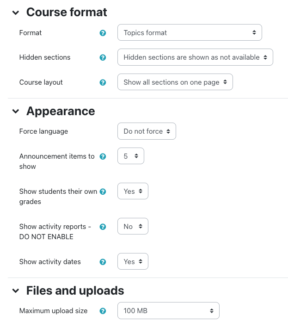This screenshot has width=288, height=327.
Task: Open the Hidden sections dropdown
Action: pos(195,57)
